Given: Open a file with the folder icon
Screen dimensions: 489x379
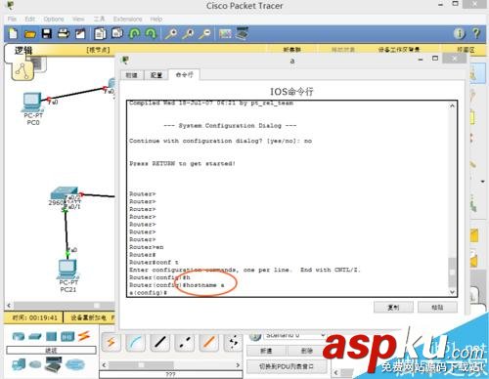Looking at the screenshot, I should pyautogui.click(x=30, y=34).
